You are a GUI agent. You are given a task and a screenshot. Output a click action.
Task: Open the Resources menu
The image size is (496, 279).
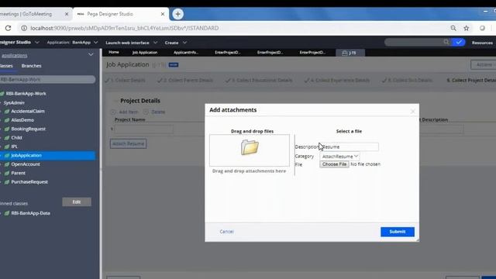[482, 43]
